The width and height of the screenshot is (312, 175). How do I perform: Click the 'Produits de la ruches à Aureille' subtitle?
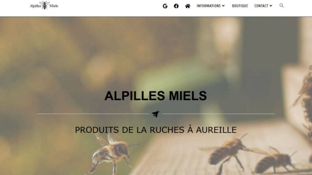[156, 130]
